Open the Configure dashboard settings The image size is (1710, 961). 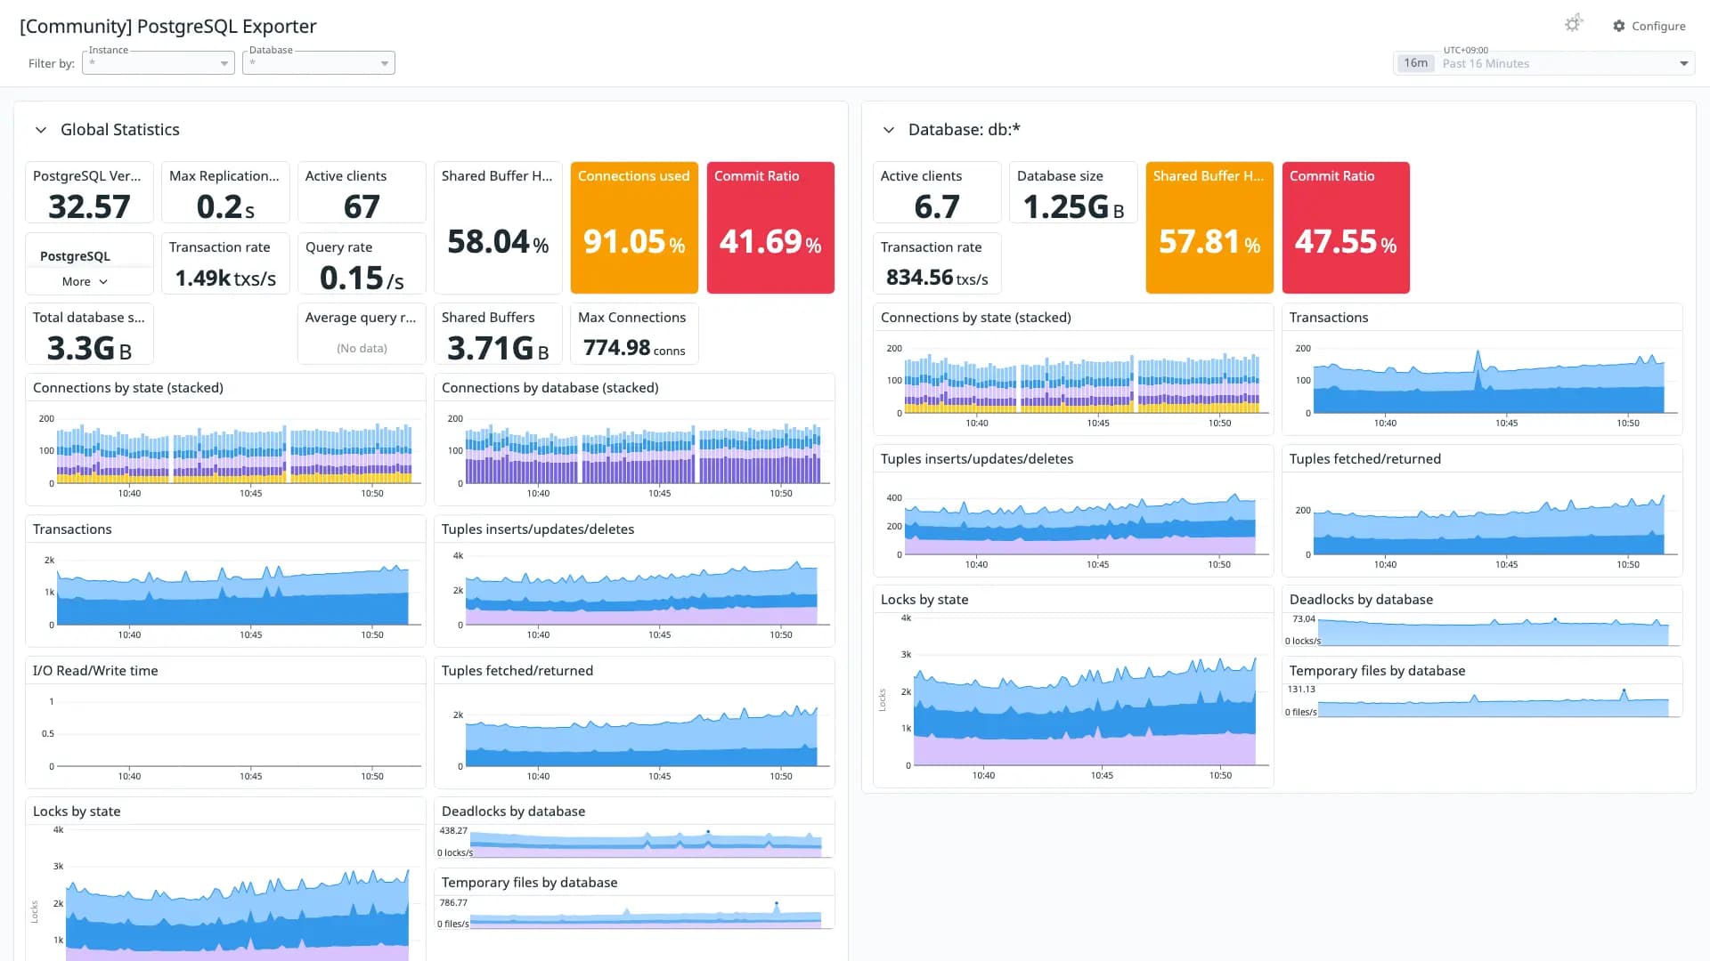pos(1649,26)
